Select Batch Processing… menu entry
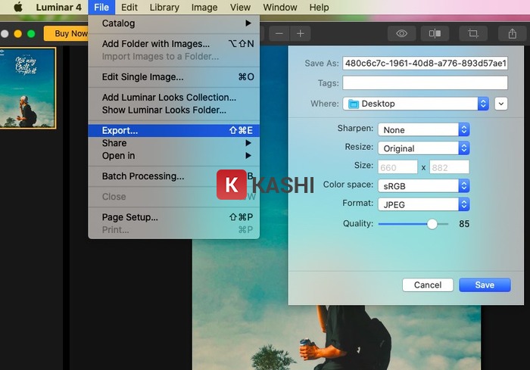The height and width of the screenshot is (370, 530). (x=143, y=176)
